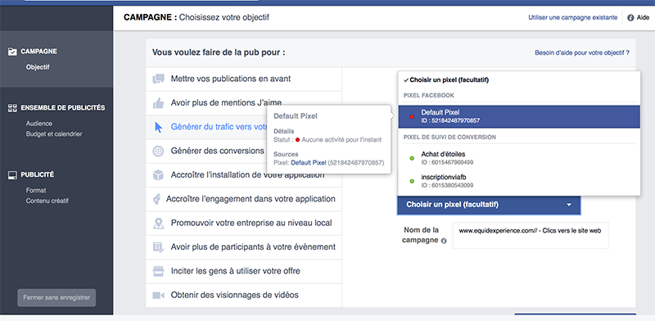Select Choisir un pixel (facultatif) checked option
Screen dimensions: 655x321
click(519, 79)
